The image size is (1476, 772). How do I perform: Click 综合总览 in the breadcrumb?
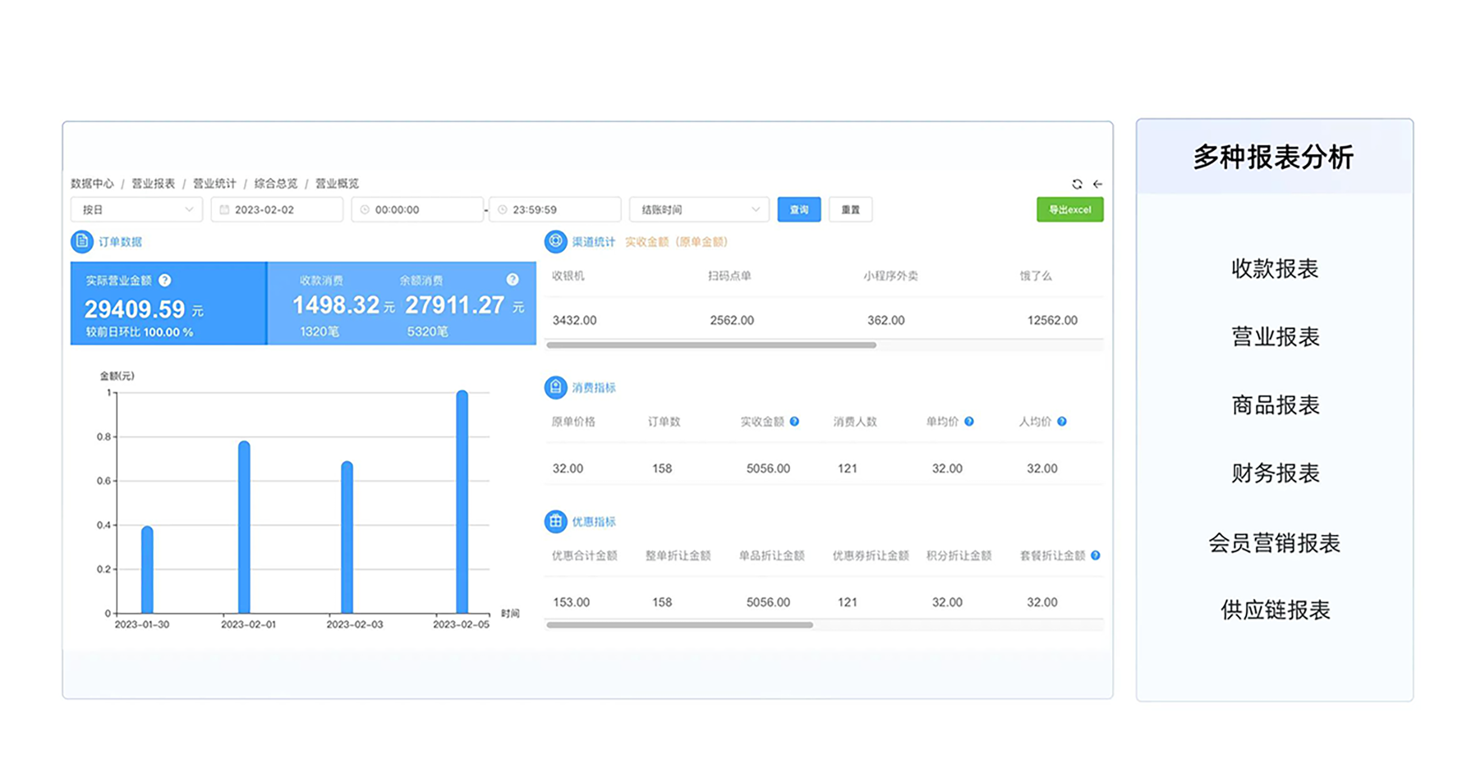(x=276, y=184)
